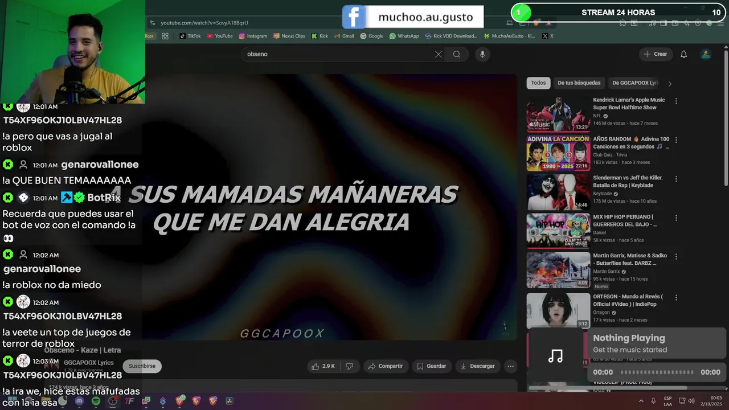Open the Instagram bookmark
Screen dimensions: 729x410
[x=253, y=36]
